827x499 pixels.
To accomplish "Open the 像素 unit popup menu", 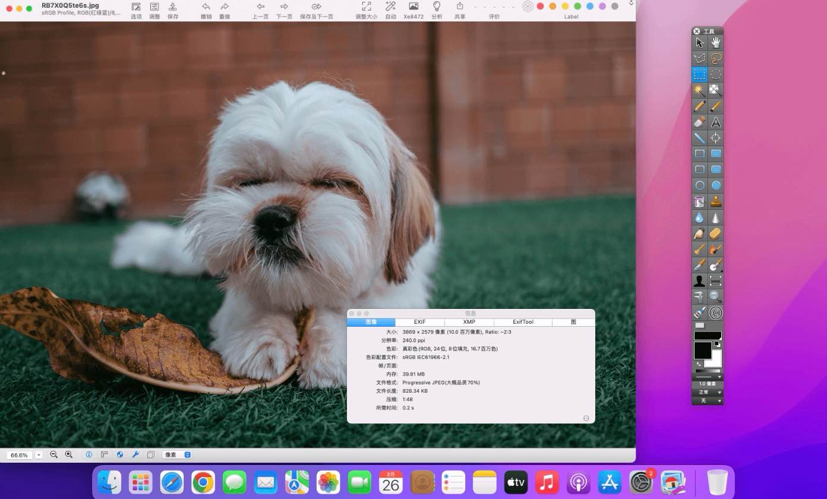I will click(176, 454).
